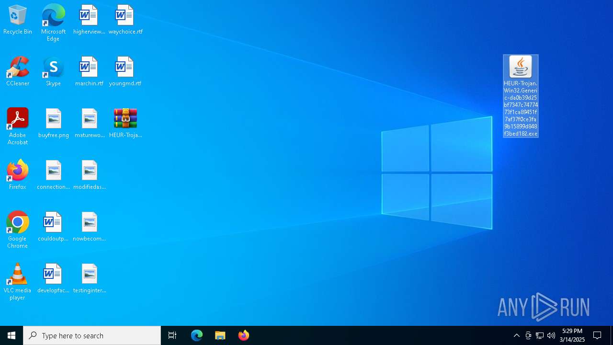Click the Type here to search box
Image resolution: width=613 pixels, height=345 pixels.
[x=92, y=335]
